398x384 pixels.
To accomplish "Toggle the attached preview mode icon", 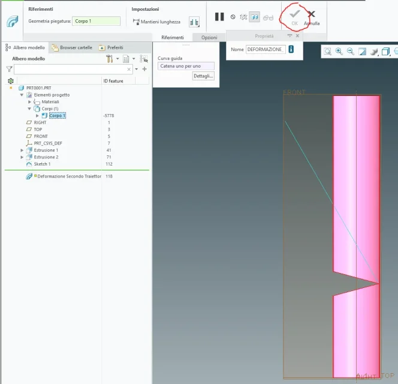I will click(255, 17).
